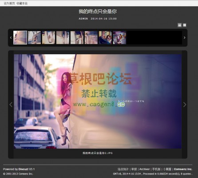Open Comsenz Inc. link beside 小黑屋
Screen dimensions: 198x178
183,169
